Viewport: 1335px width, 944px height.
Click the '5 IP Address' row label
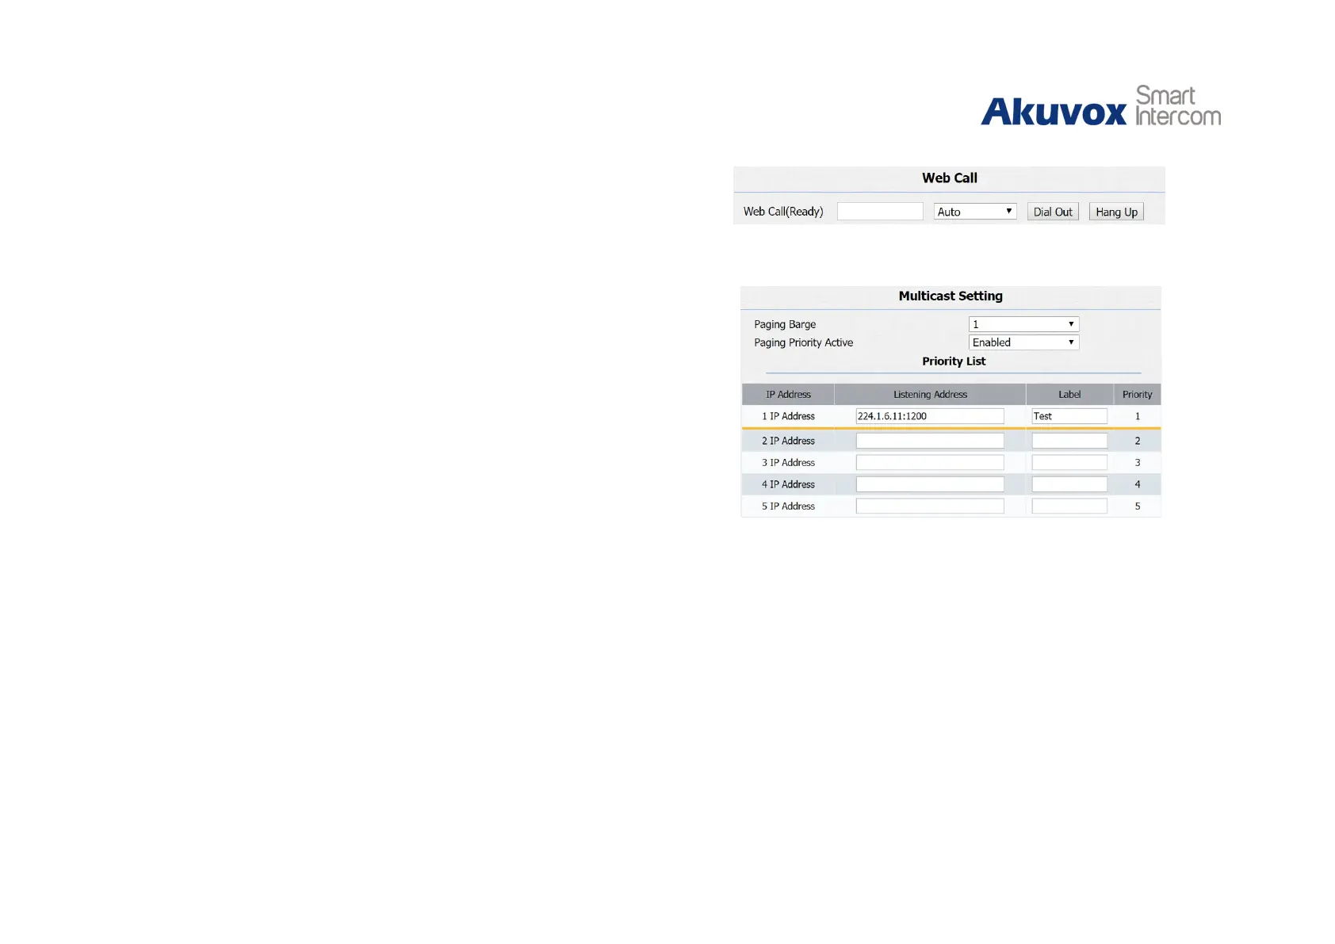pos(788,506)
